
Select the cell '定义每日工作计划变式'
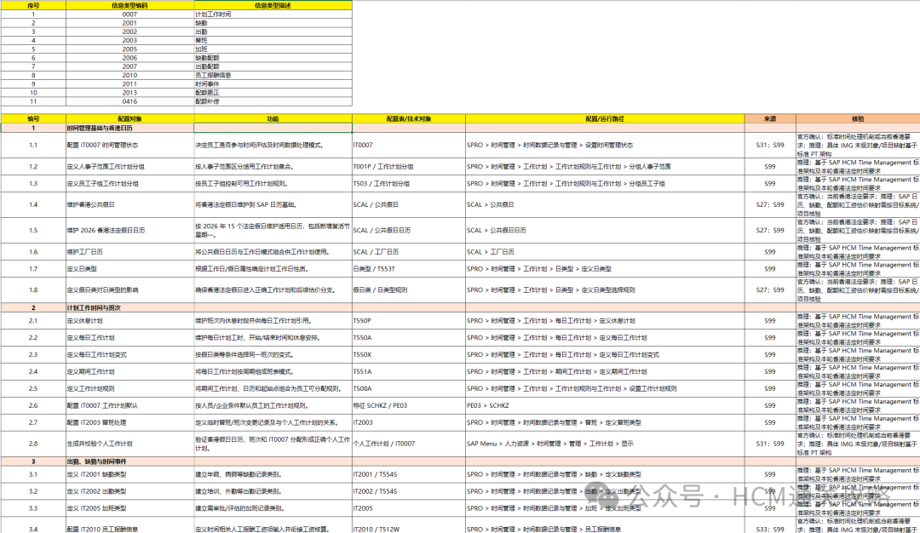(129, 355)
